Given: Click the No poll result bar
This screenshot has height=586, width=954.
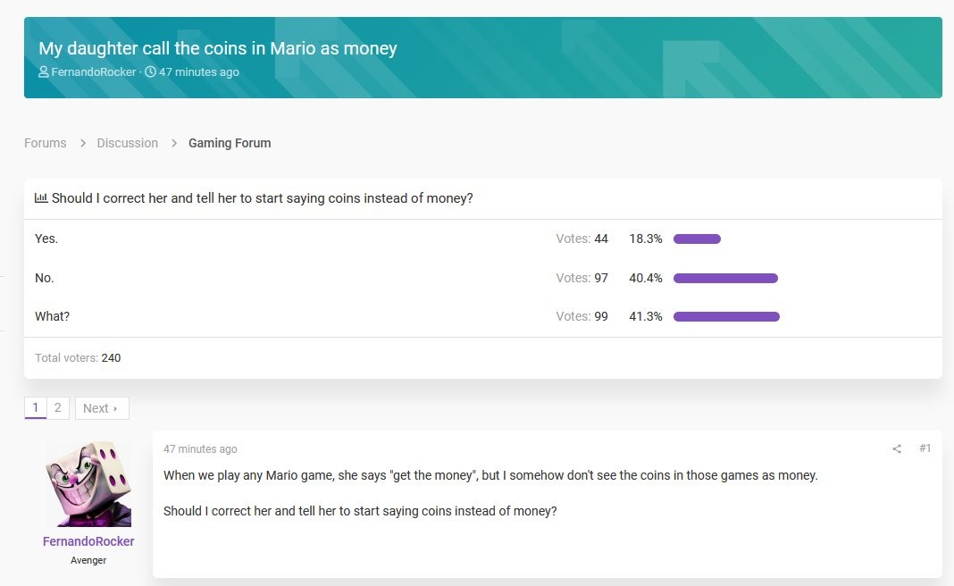Looking at the screenshot, I should click(725, 279).
